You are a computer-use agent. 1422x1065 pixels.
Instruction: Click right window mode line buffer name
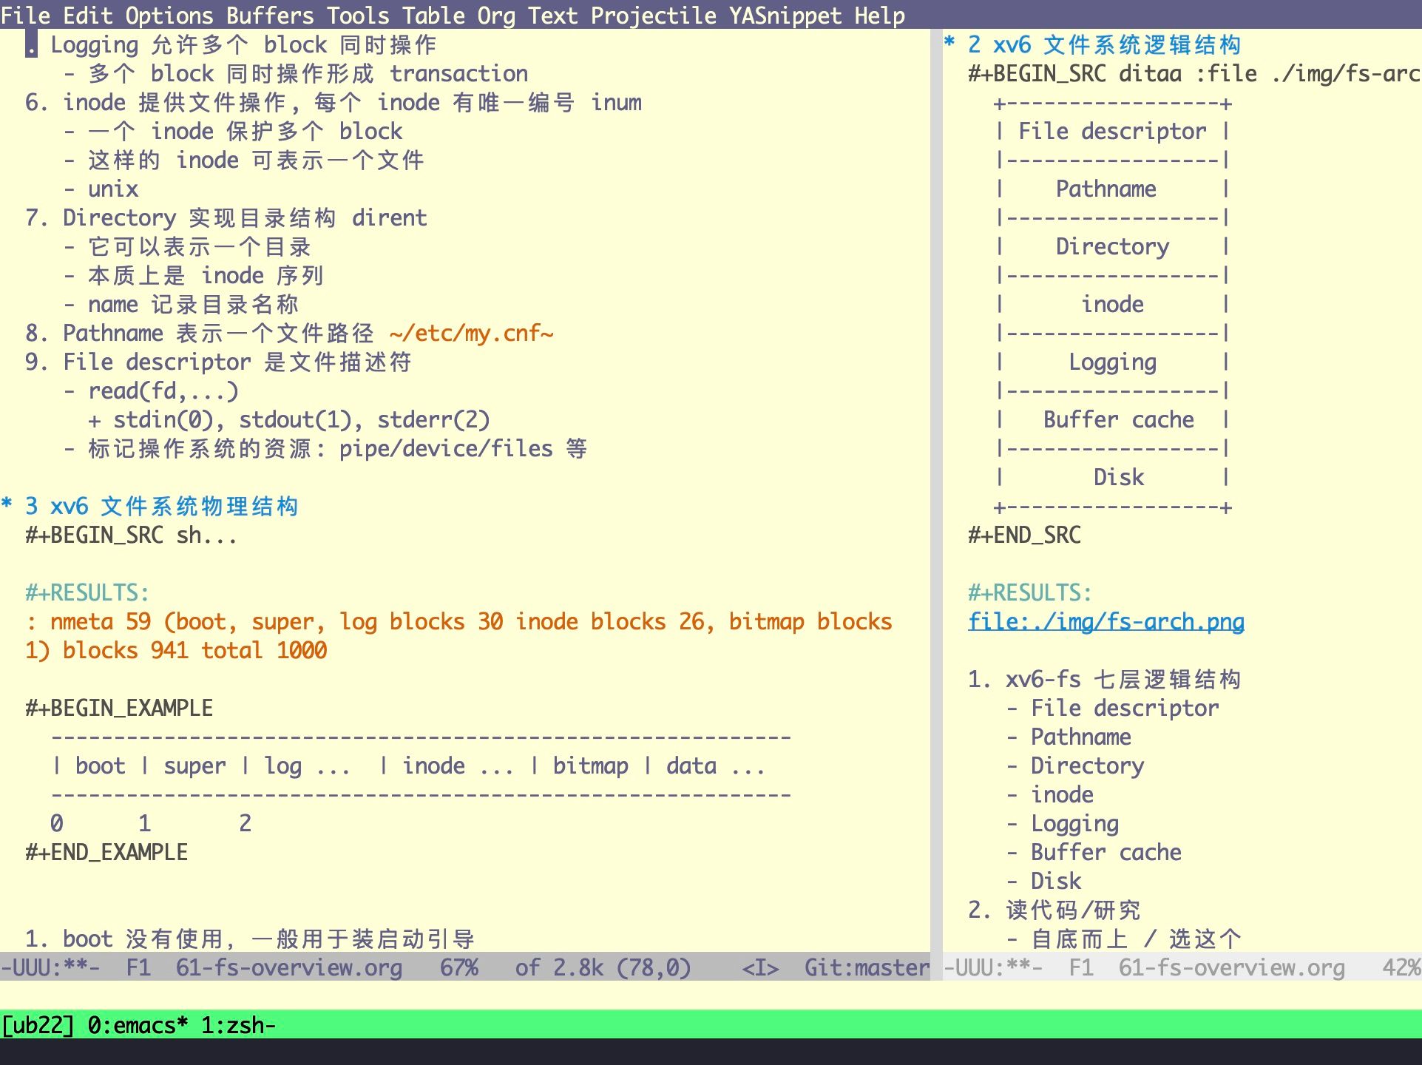(1231, 967)
